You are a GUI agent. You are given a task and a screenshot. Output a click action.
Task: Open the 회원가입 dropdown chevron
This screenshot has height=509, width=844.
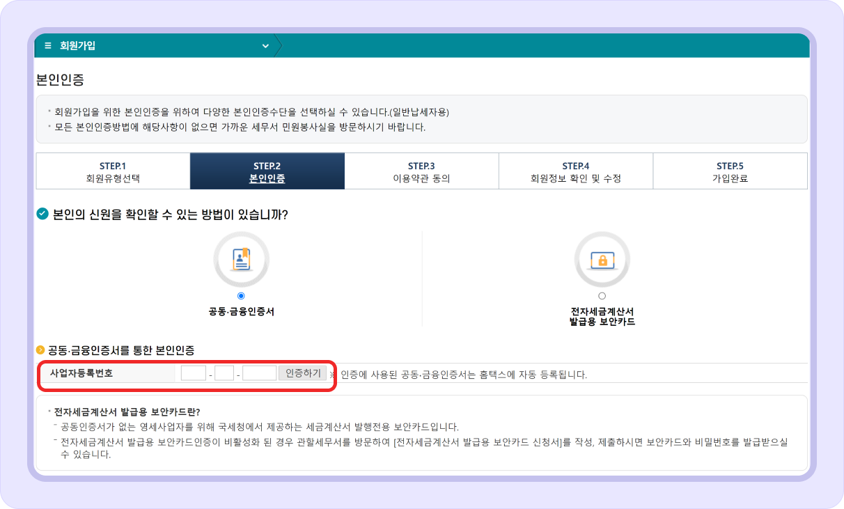[265, 45]
